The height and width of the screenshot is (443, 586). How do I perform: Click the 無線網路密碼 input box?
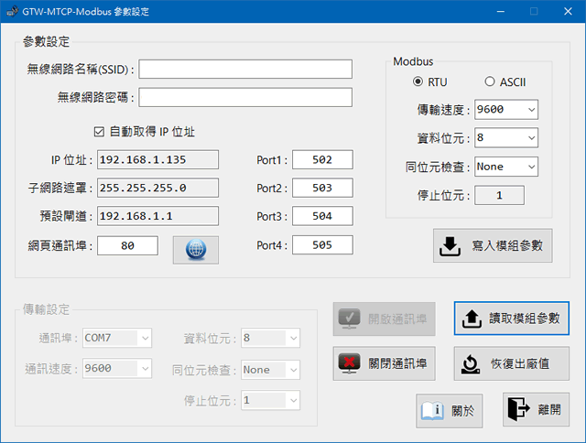tap(245, 97)
